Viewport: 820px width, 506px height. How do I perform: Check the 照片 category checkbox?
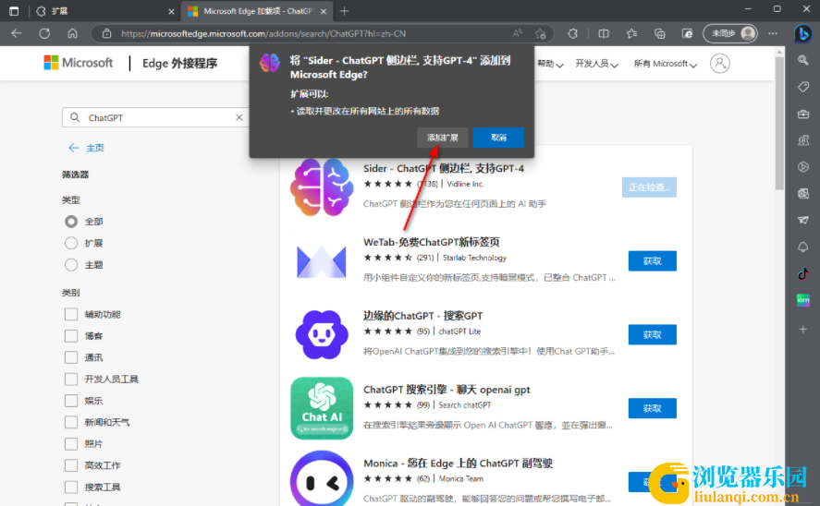click(x=71, y=444)
